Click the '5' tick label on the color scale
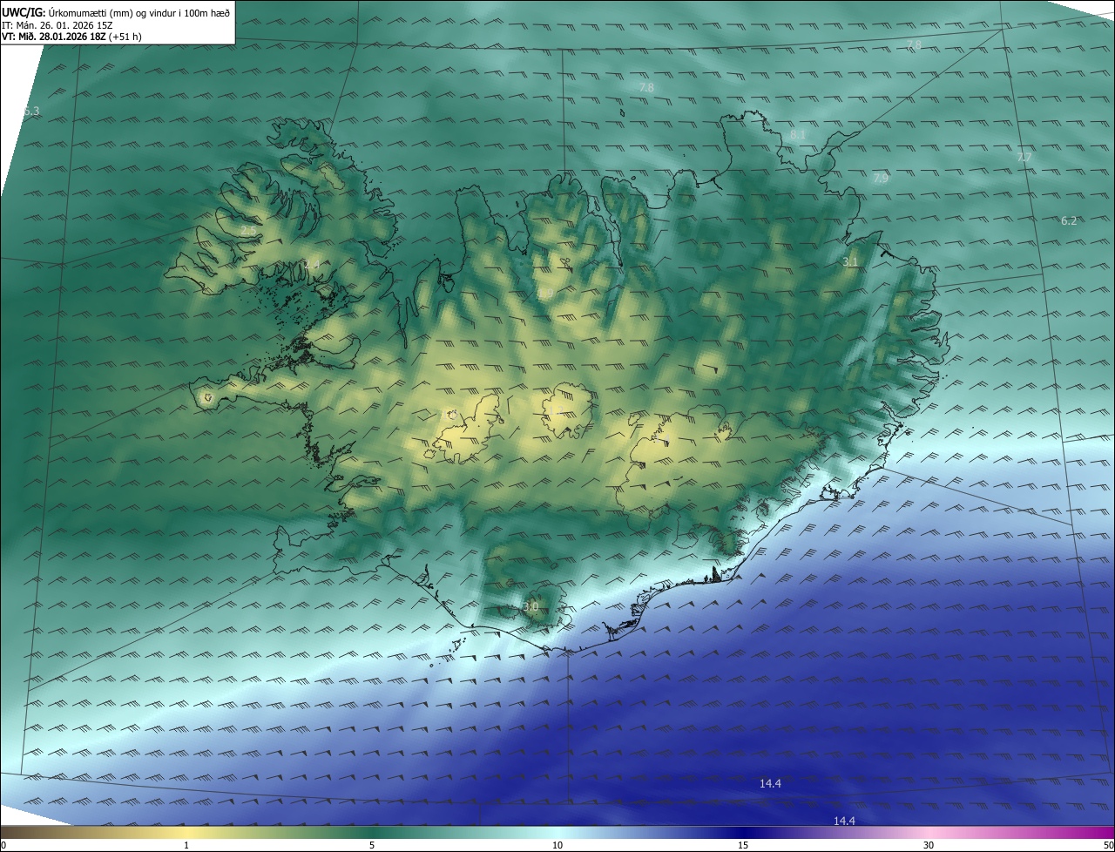 click(372, 845)
